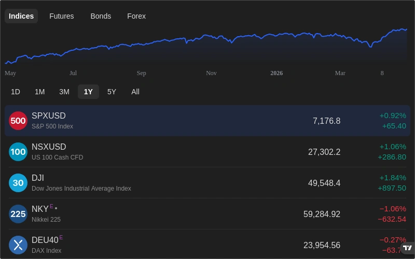This screenshot has height=259, width=415.
Task: Click the SPXUSD symbol name
Action: (x=49, y=116)
